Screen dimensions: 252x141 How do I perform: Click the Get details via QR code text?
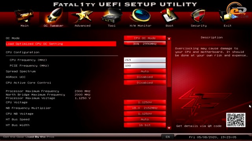pyautogui.click(x=199, y=126)
